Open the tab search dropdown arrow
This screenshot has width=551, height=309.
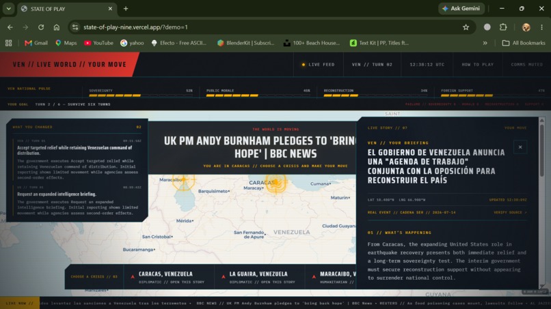(x=8, y=9)
